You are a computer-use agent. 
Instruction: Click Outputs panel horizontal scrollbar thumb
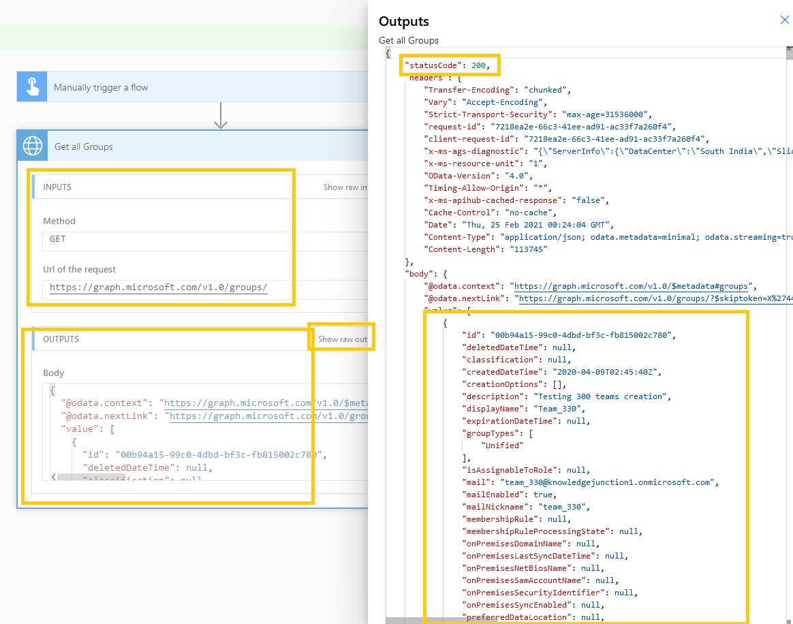pos(441,621)
